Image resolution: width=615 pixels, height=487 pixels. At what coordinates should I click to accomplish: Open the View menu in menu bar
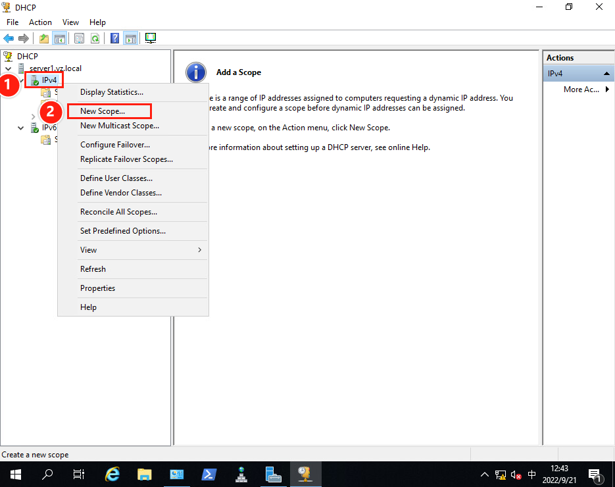70,22
